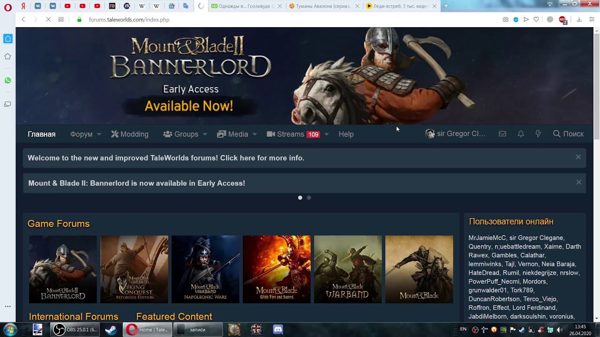Open the Viking Conquest forum thumbnail

(x=134, y=269)
